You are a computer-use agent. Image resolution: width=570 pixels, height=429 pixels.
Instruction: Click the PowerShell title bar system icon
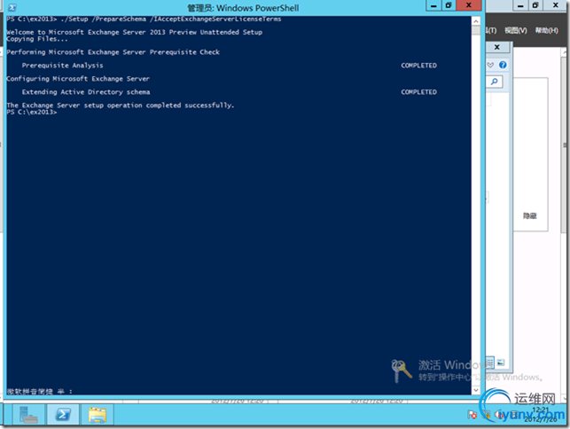click(12, 8)
